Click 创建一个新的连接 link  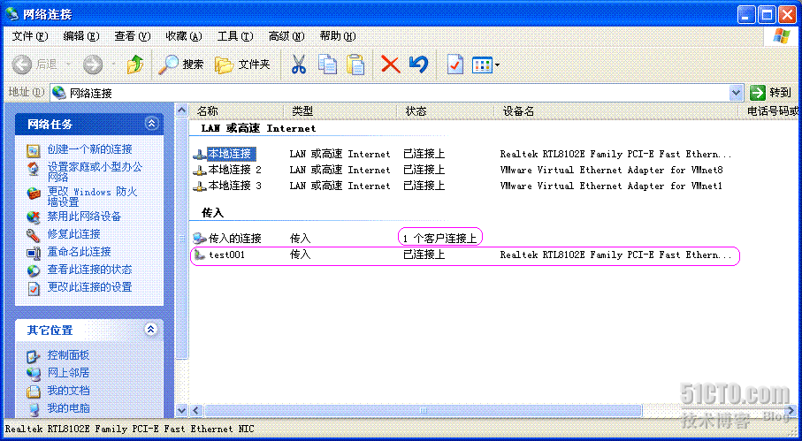click(x=89, y=149)
